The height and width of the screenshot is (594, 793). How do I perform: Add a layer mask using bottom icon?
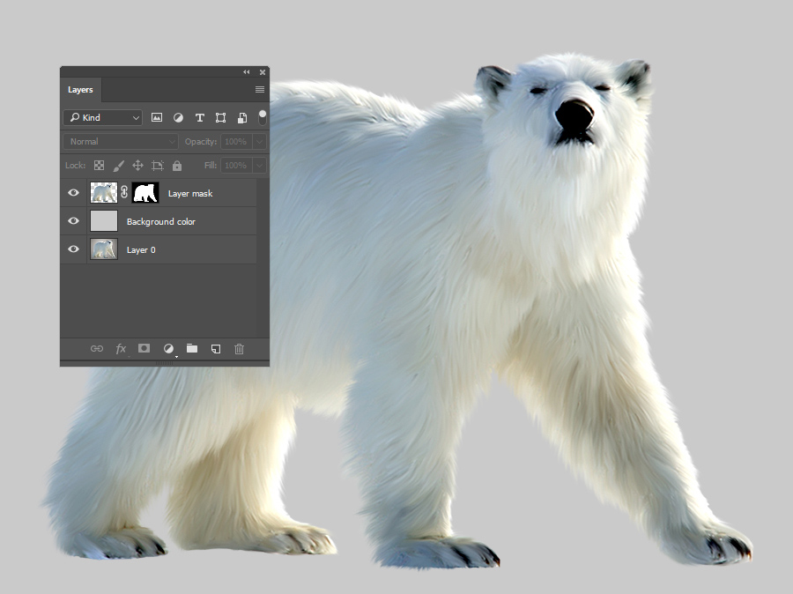[x=144, y=349]
